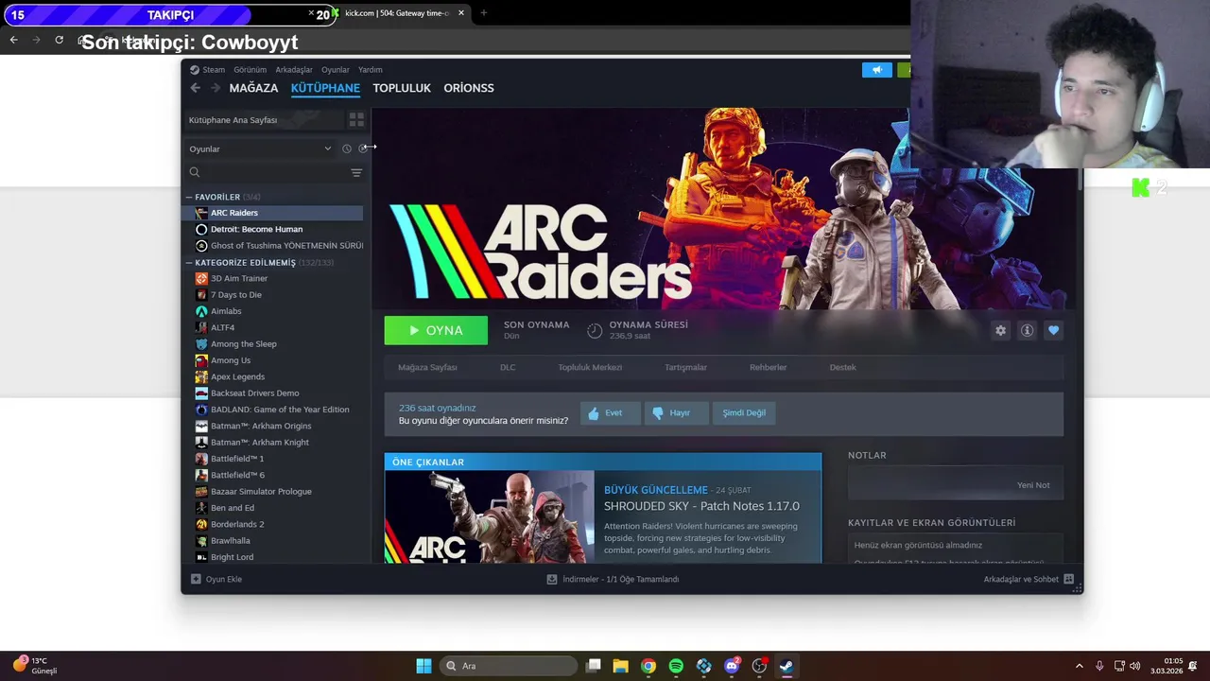Toggle ARC Raiders favorite heart icon
Image resolution: width=1210 pixels, height=681 pixels.
(1053, 330)
